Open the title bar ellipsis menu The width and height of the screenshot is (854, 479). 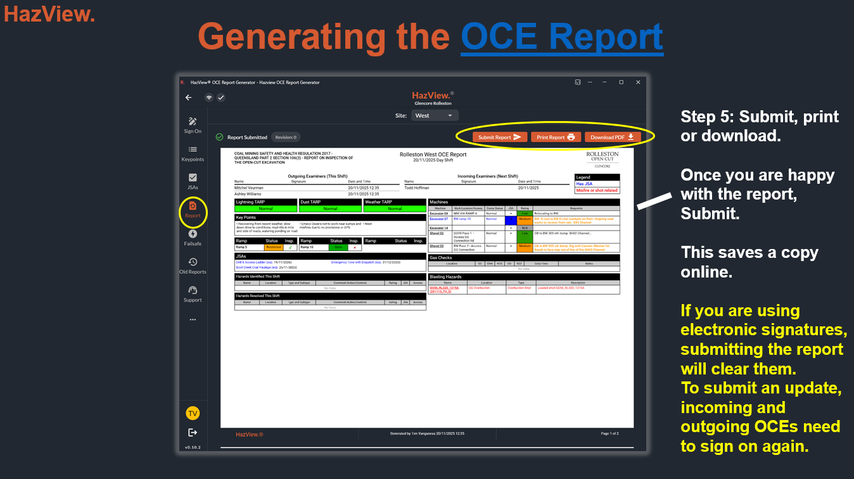pyautogui.click(x=590, y=82)
